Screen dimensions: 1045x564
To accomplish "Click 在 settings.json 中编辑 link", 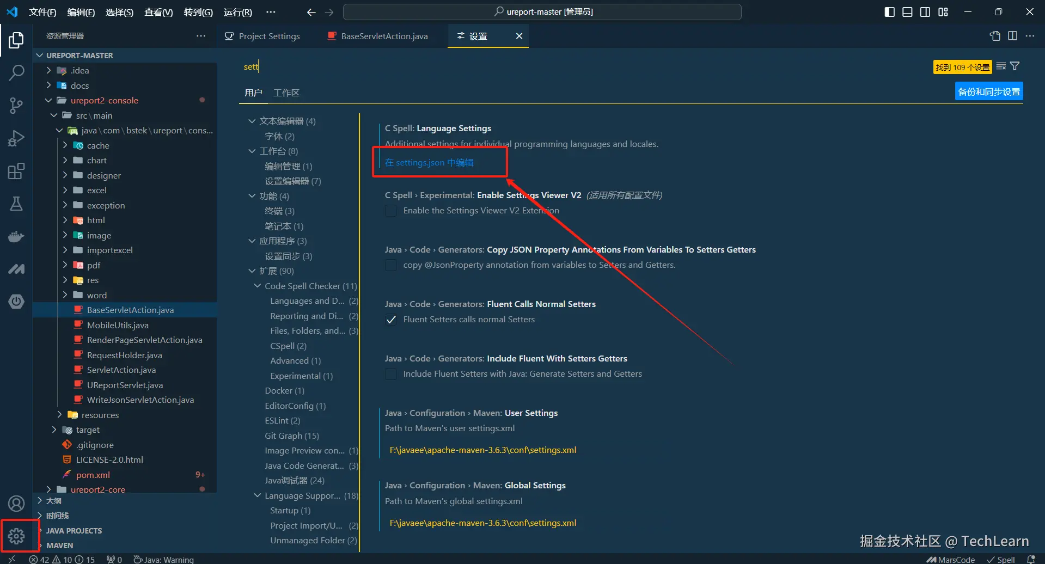I will (x=429, y=163).
